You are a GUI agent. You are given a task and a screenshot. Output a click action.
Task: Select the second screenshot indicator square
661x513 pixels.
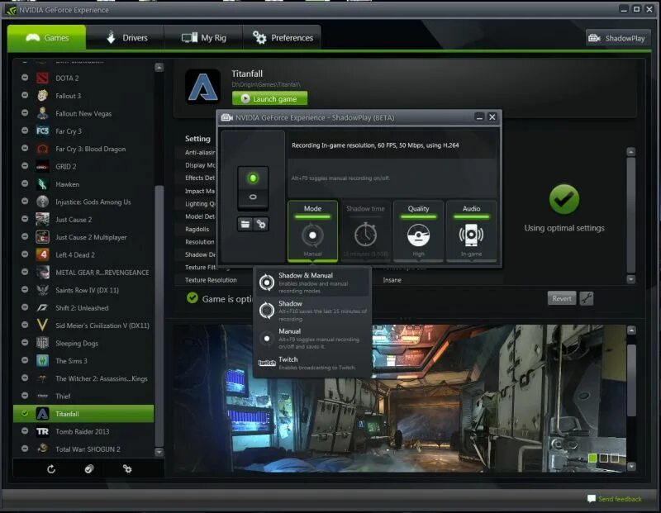(604, 458)
